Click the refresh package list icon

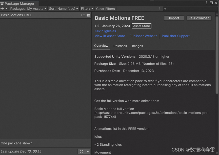[82, 151]
